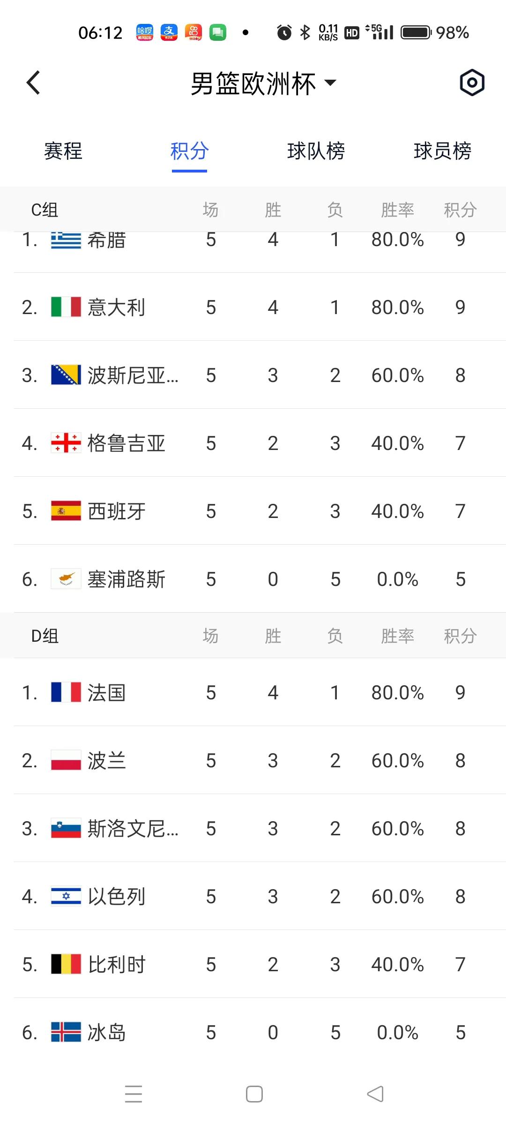506x1125 pixels.
Task: Open the 球员榜 tab
Action: coord(443,151)
